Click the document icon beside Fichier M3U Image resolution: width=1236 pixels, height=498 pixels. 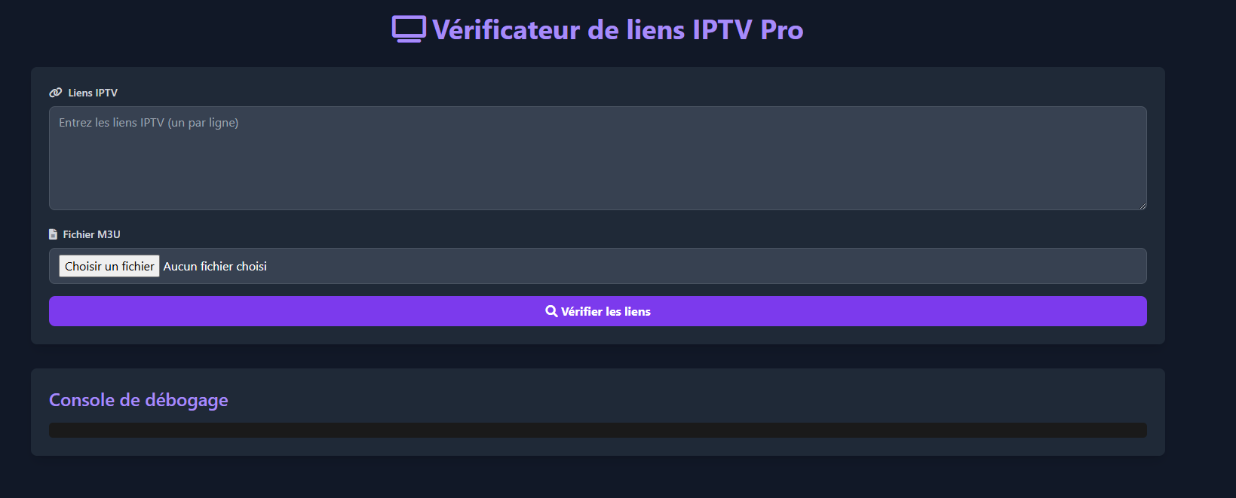click(53, 234)
